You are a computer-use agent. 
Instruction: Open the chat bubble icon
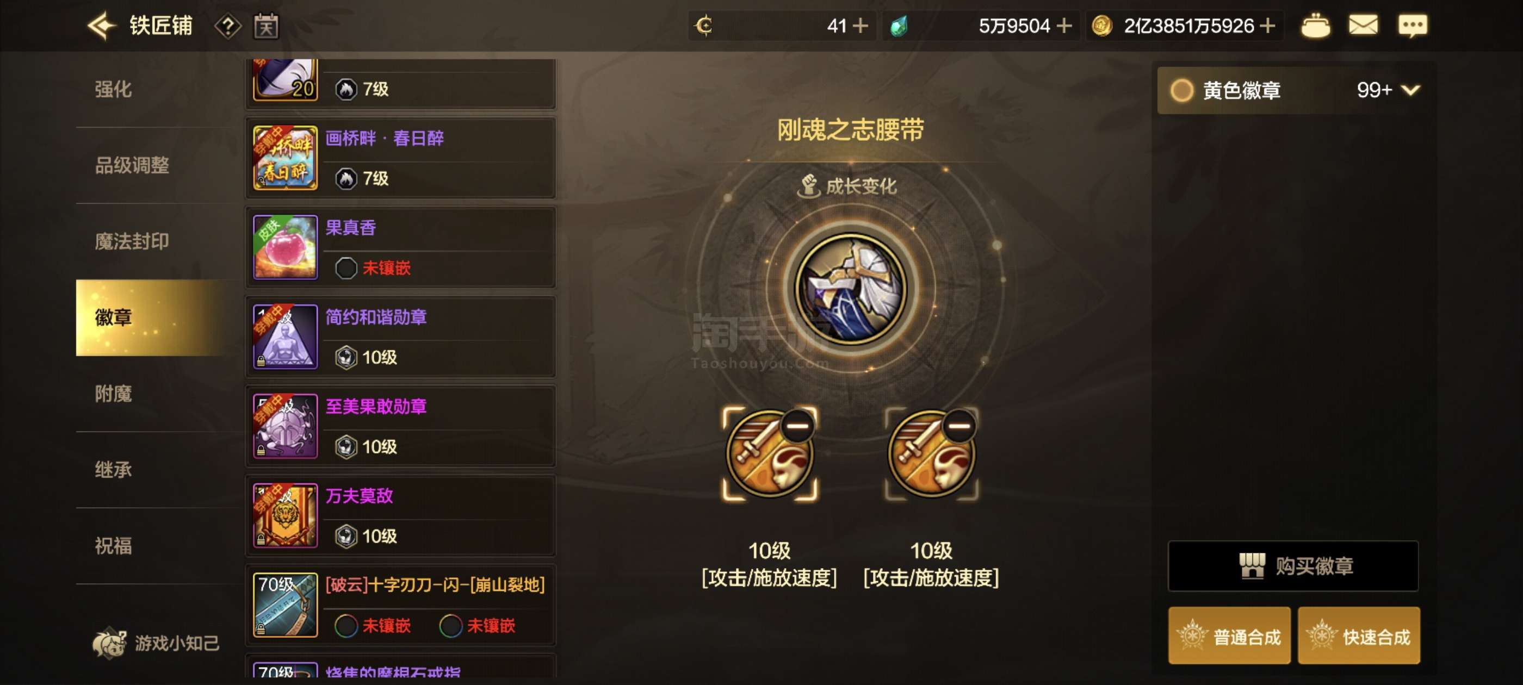[x=1413, y=26]
